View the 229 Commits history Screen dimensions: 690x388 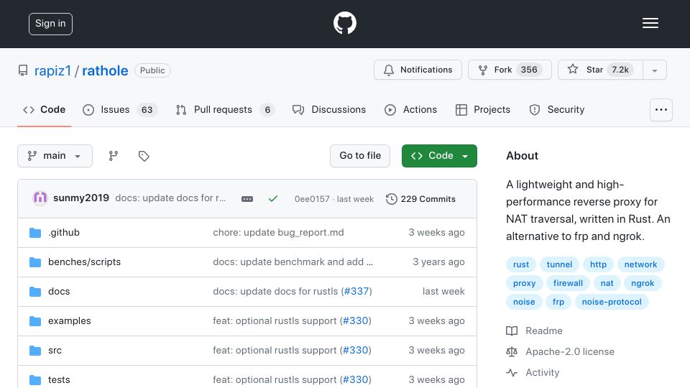[420, 199]
